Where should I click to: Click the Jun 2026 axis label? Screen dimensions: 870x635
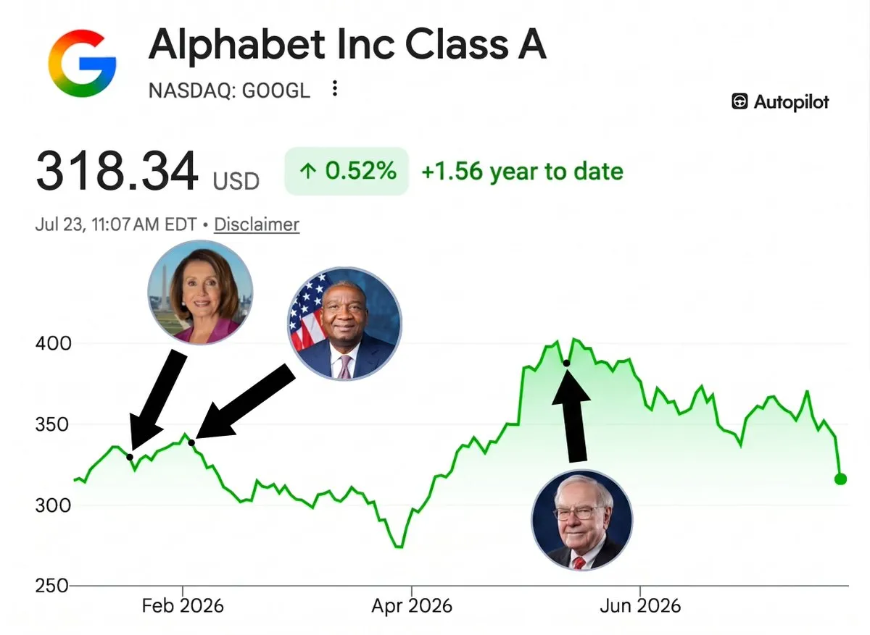tap(640, 605)
